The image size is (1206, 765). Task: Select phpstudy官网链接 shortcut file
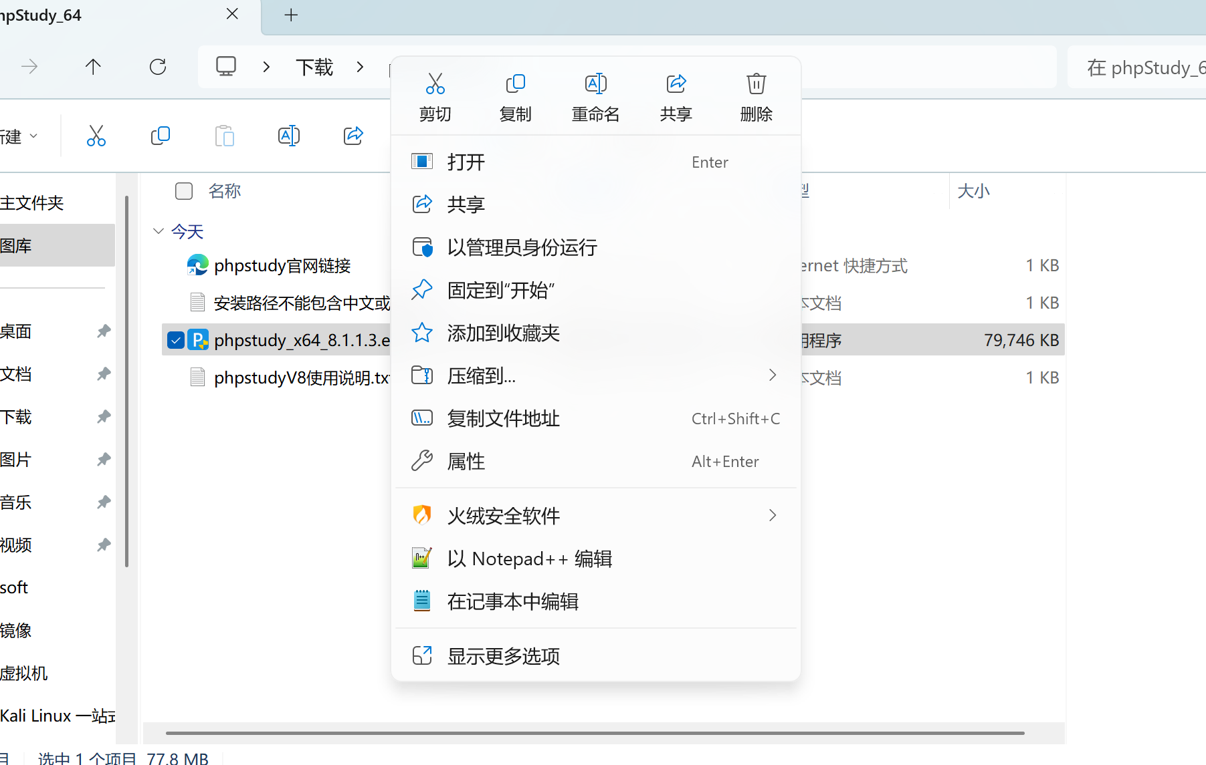click(282, 266)
